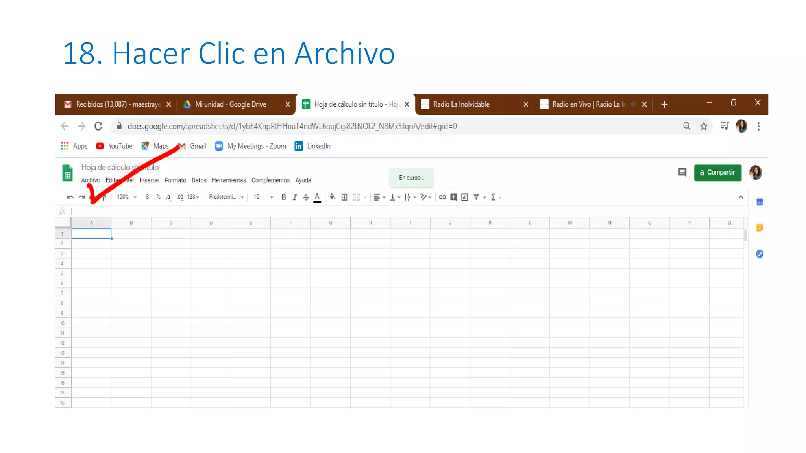Image resolution: width=806 pixels, height=453 pixels.
Task: Open Chrome three-dot menu
Action: [x=758, y=126]
